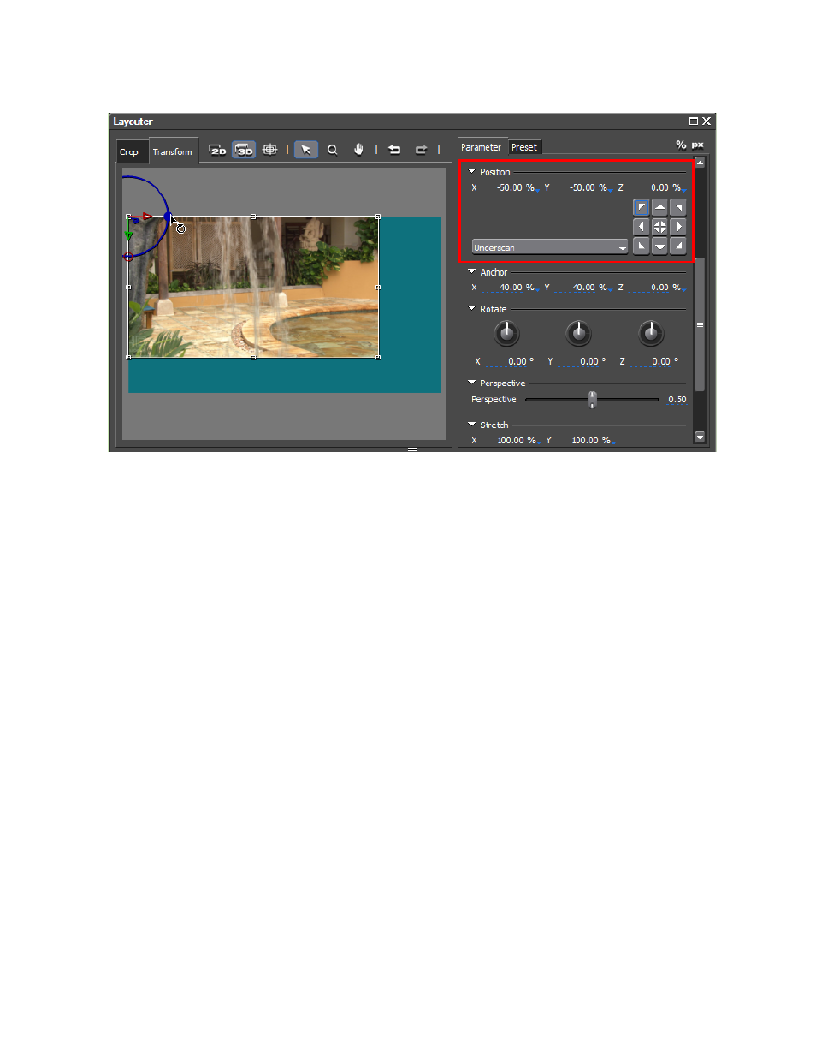
Task: Collapse the Rotate section
Action: [x=471, y=308]
